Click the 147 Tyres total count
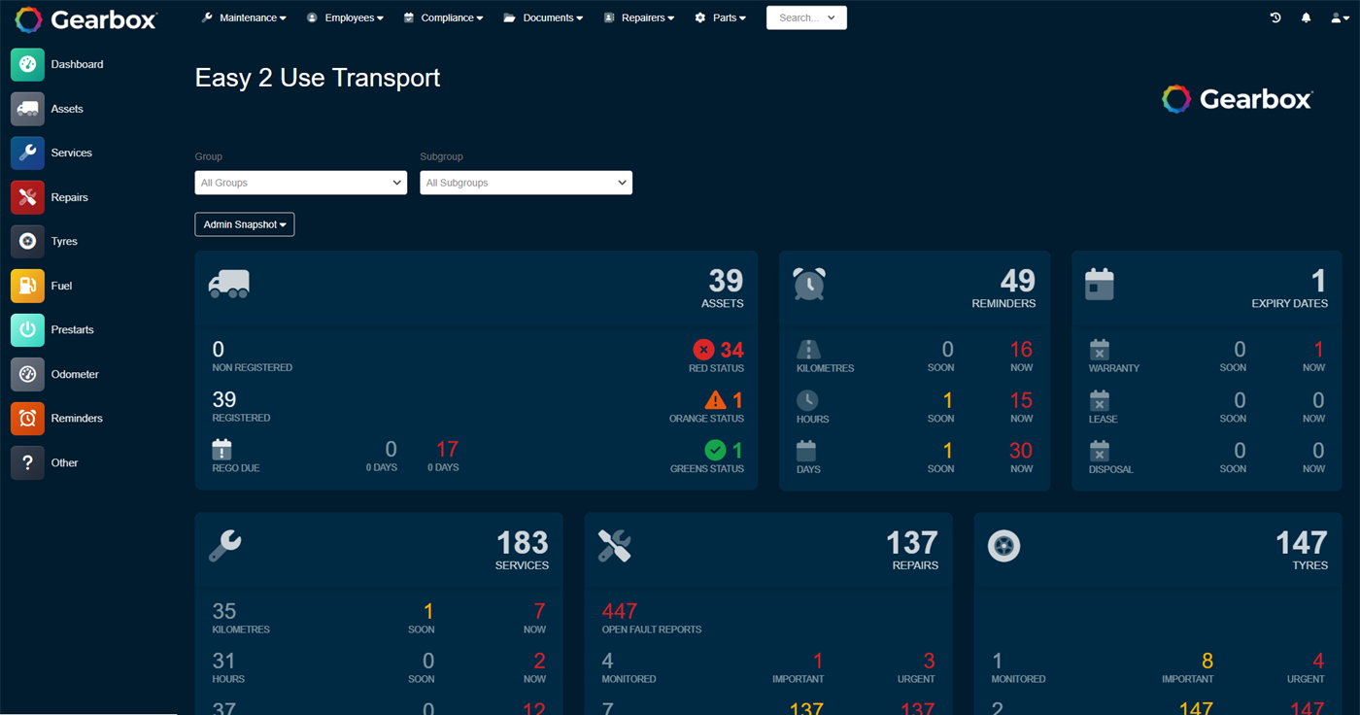The width and height of the screenshot is (1360, 715). pos(1301,542)
